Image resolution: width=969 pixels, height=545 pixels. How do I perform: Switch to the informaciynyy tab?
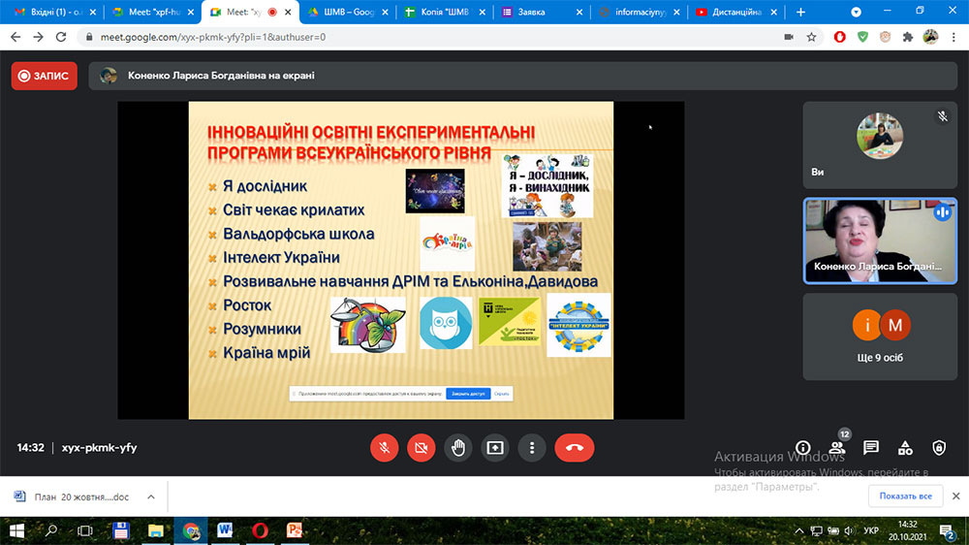637,12
